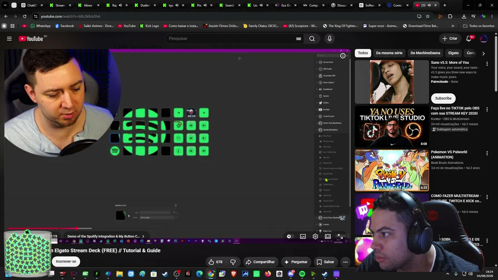Open Spotify from the taskbar
The image size is (498, 280).
[x=302, y=274]
